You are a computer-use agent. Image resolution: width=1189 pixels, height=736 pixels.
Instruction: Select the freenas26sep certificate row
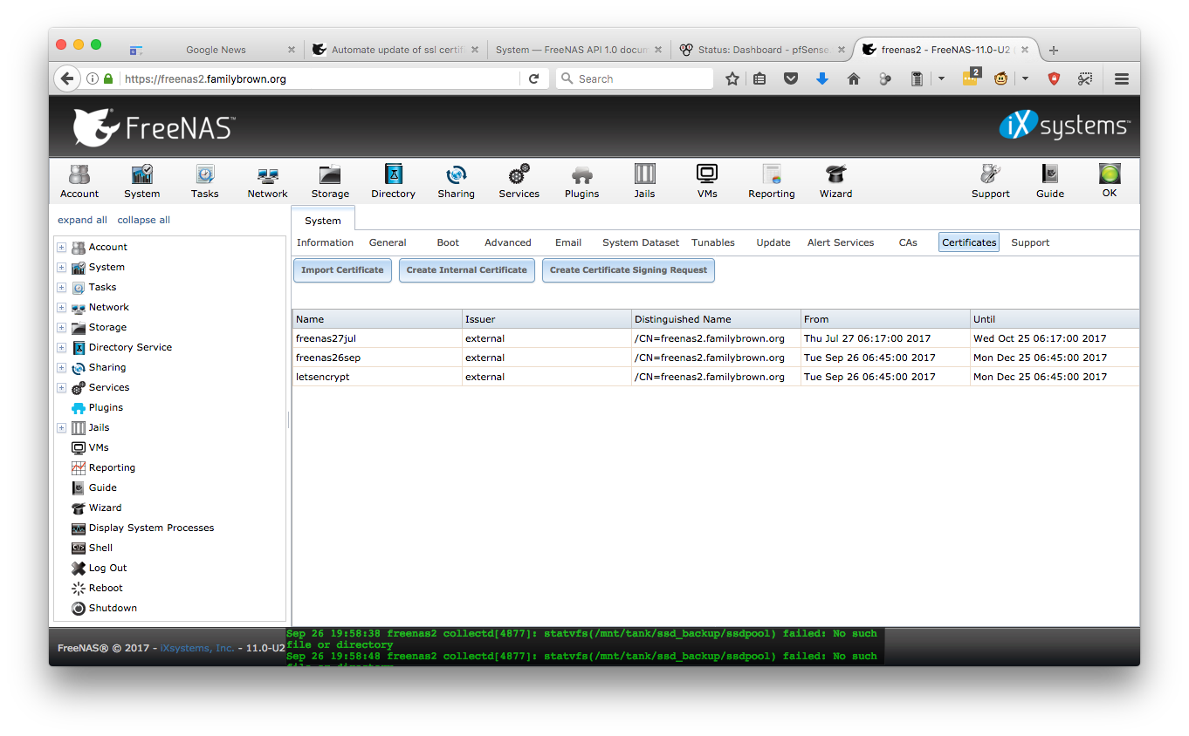715,358
